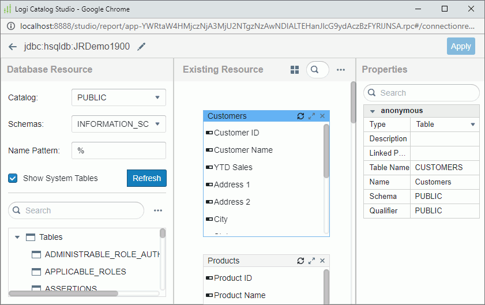Image resolution: width=485 pixels, height=305 pixels.
Task: Refresh the Products table
Action: coord(300,261)
